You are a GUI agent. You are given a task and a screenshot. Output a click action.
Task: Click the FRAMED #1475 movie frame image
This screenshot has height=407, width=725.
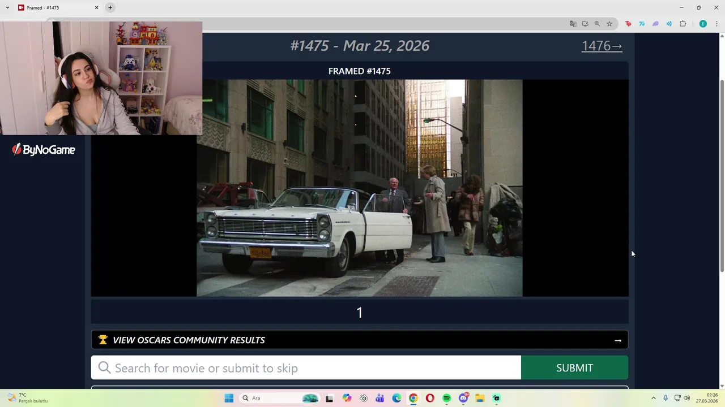click(x=359, y=188)
